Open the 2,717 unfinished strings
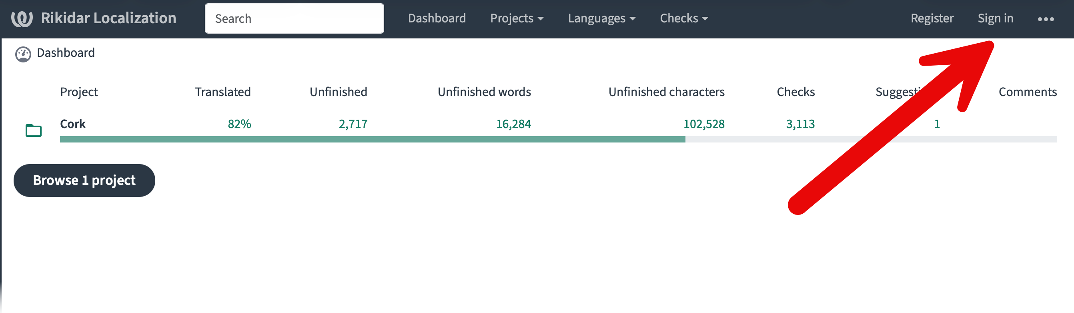The height and width of the screenshot is (313, 1074). point(353,124)
